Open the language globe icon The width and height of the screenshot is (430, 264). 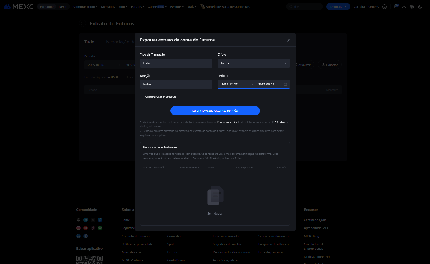[x=412, y=7]
